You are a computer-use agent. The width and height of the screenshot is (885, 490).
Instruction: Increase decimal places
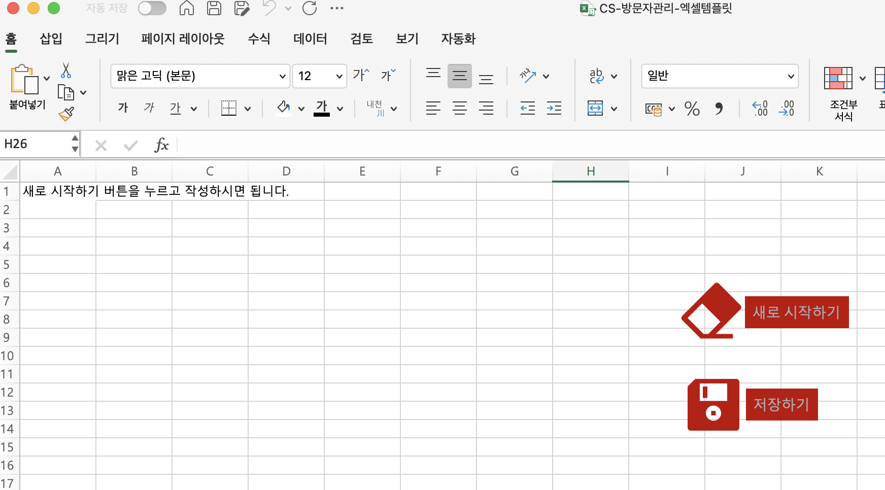(x=760, y=108)
